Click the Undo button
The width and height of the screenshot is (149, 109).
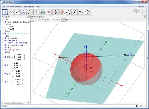click(136, 10)
